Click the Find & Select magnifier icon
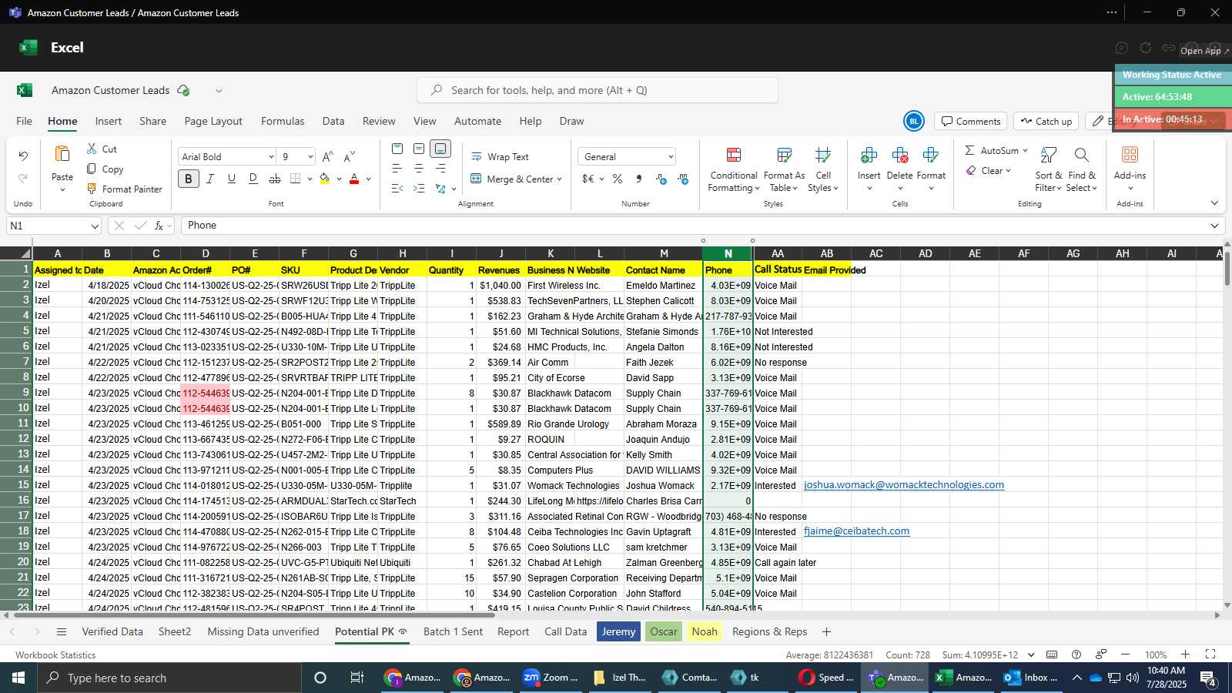 tap(1081, 155)
